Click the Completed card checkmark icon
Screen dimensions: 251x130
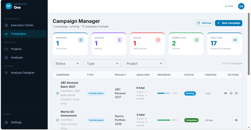[197, 40]
